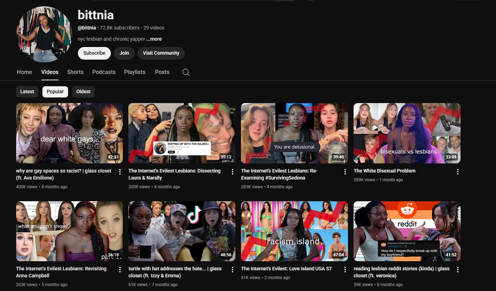Play the TikTok logo thumbnail video
496x291 pixels.
pos(182,231)
